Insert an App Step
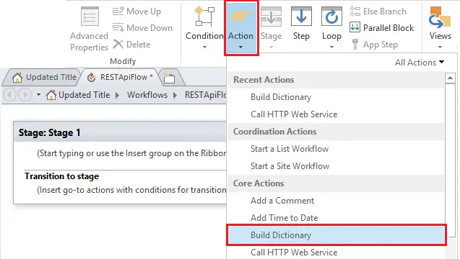Viewport: 460px width, 259px height. pyautogui.click(x=374, y=45)
